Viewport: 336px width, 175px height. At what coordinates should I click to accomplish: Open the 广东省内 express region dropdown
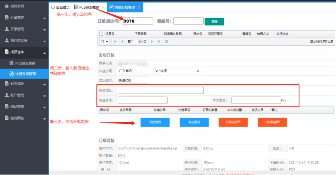click(138, 71)
